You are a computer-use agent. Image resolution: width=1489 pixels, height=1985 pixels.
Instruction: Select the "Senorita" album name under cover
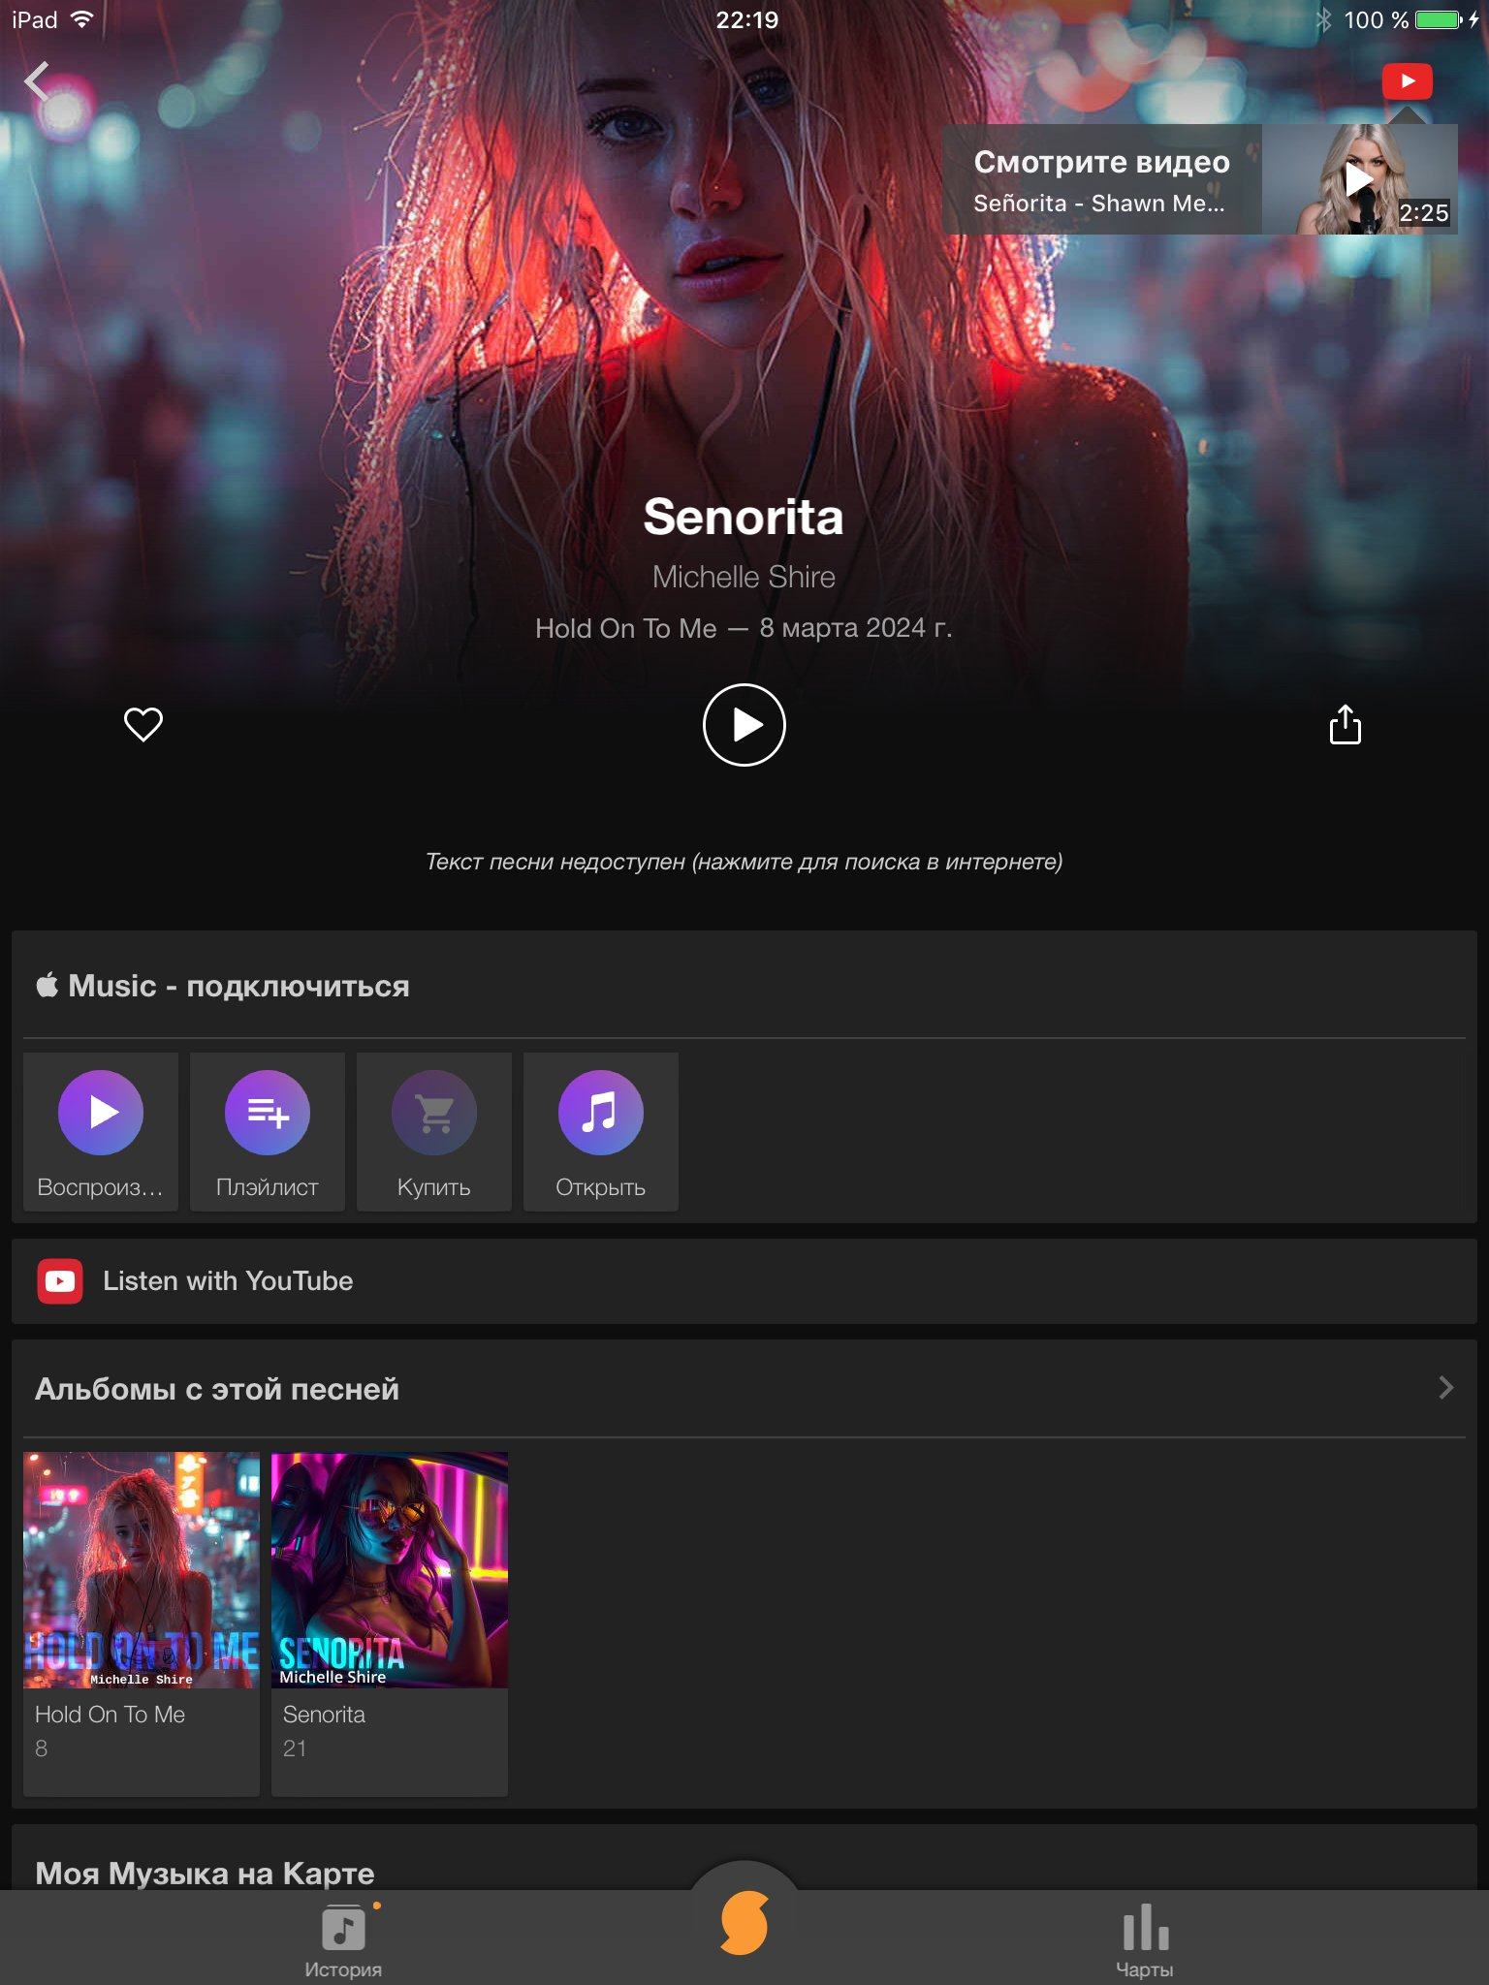tap(324, 1715)
